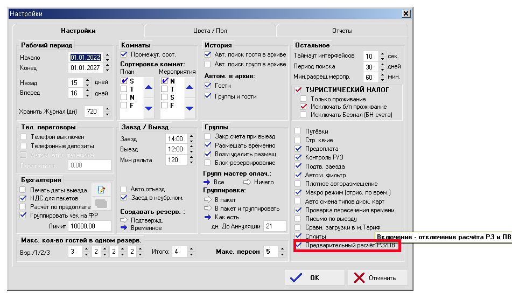512x306 pixels.
Task: Click the Отменить cancel button
Action: click(x=377, y=278)
